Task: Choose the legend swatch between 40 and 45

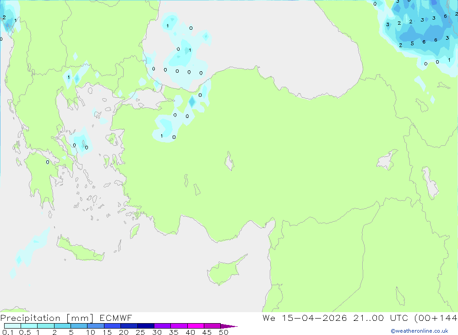Action: pos(196,326)
